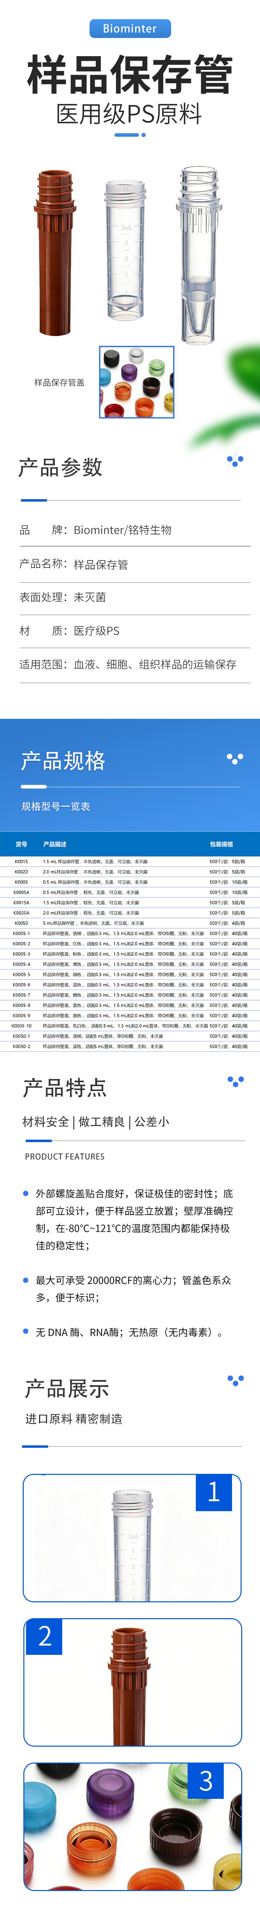Click the conical-bottom transparent tube image

[x=198, y=255]
